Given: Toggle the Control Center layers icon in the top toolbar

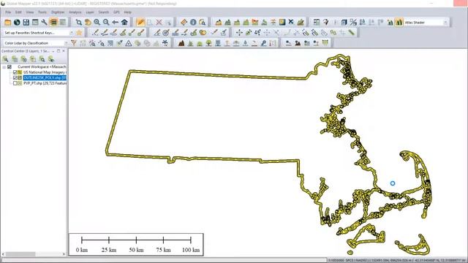Looking at the screenshot, I should point(53,23).
